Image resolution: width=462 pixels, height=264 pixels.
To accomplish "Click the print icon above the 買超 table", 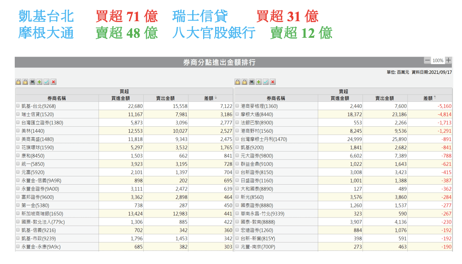I will (x=32, y=82).
